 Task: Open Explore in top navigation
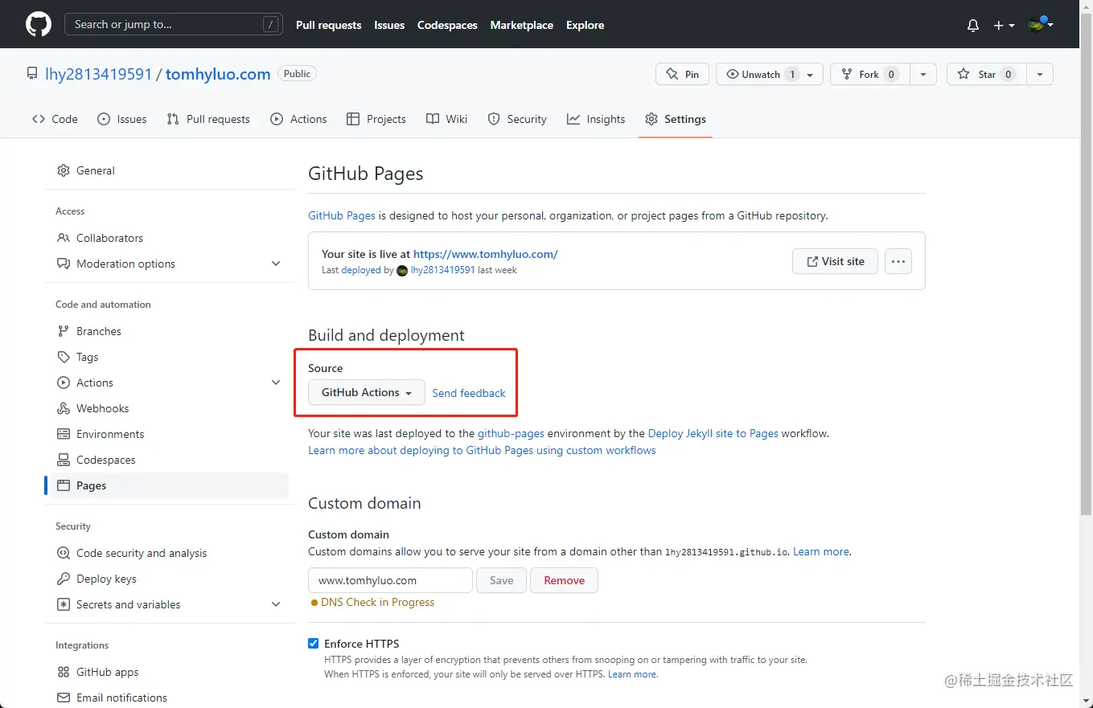point(585,25)
